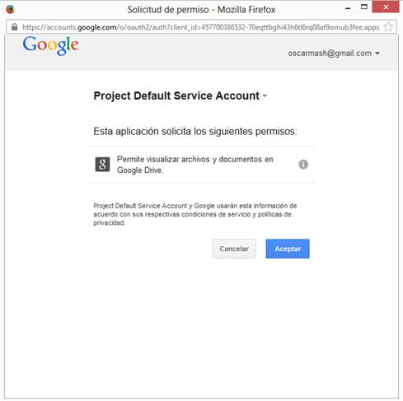Accept permissions with the Aceptar button
Viewport: 403px width, 401px height.
[288, 249]
